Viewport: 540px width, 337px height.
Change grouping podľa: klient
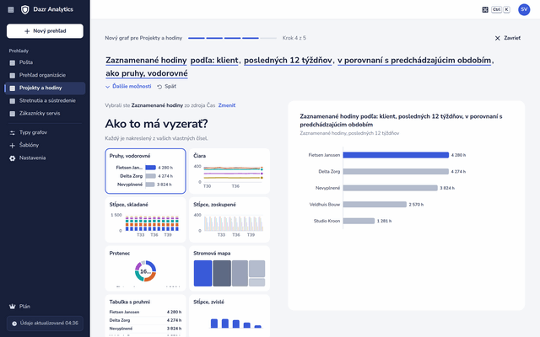214,60
